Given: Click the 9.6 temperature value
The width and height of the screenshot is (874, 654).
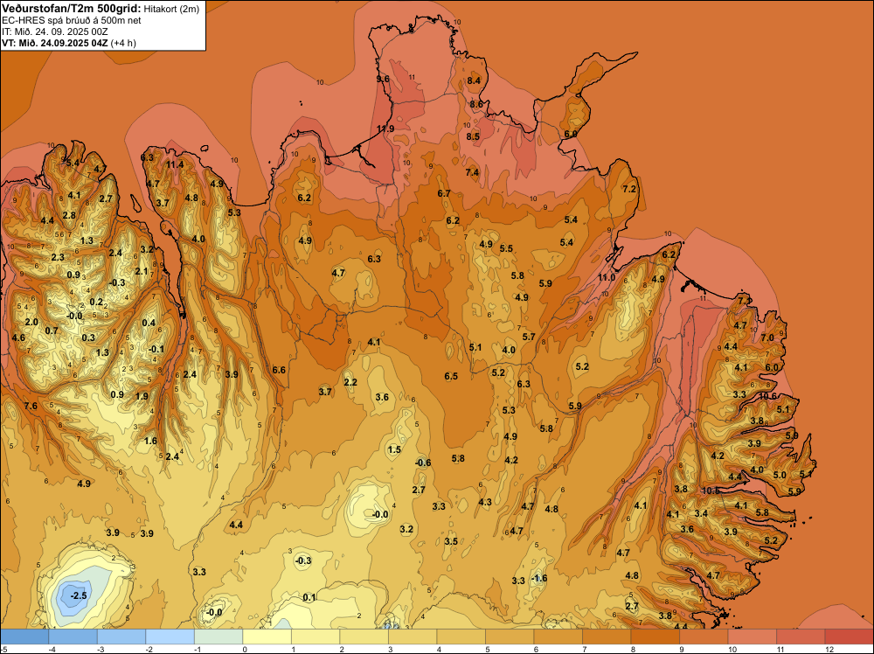Looking at the screenshot, I should tap(383, 80).
